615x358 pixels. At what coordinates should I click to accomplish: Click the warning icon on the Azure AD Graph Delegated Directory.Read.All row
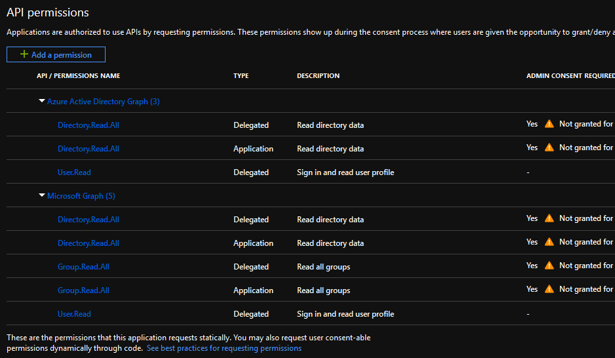click(x=549, y=124)
